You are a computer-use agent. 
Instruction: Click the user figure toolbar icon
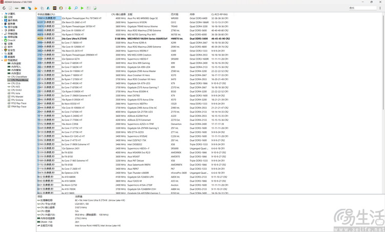point(48,8)
